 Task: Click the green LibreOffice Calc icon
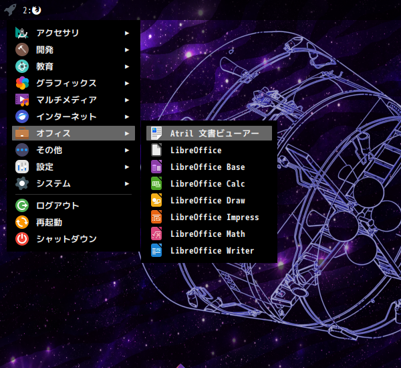[x=156, y=183]
